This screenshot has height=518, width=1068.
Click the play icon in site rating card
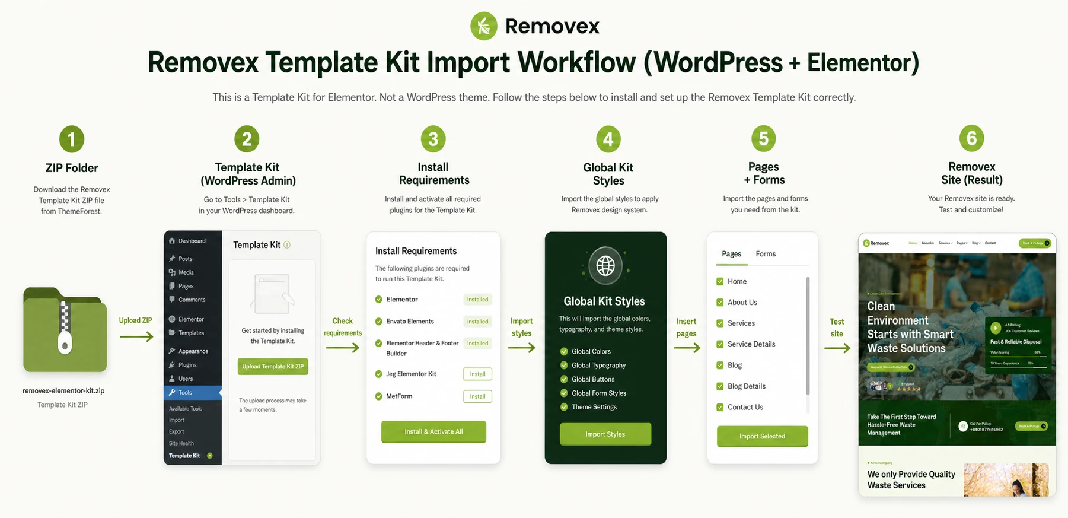click(996, 328)
